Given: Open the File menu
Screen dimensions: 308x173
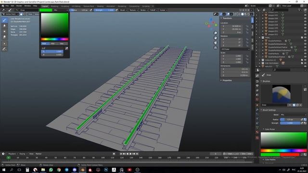Looking at the screenshot, I should pos(7,6).
